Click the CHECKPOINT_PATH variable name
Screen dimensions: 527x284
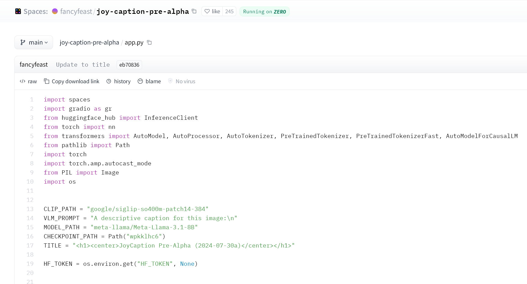click(x=70, y=236)
